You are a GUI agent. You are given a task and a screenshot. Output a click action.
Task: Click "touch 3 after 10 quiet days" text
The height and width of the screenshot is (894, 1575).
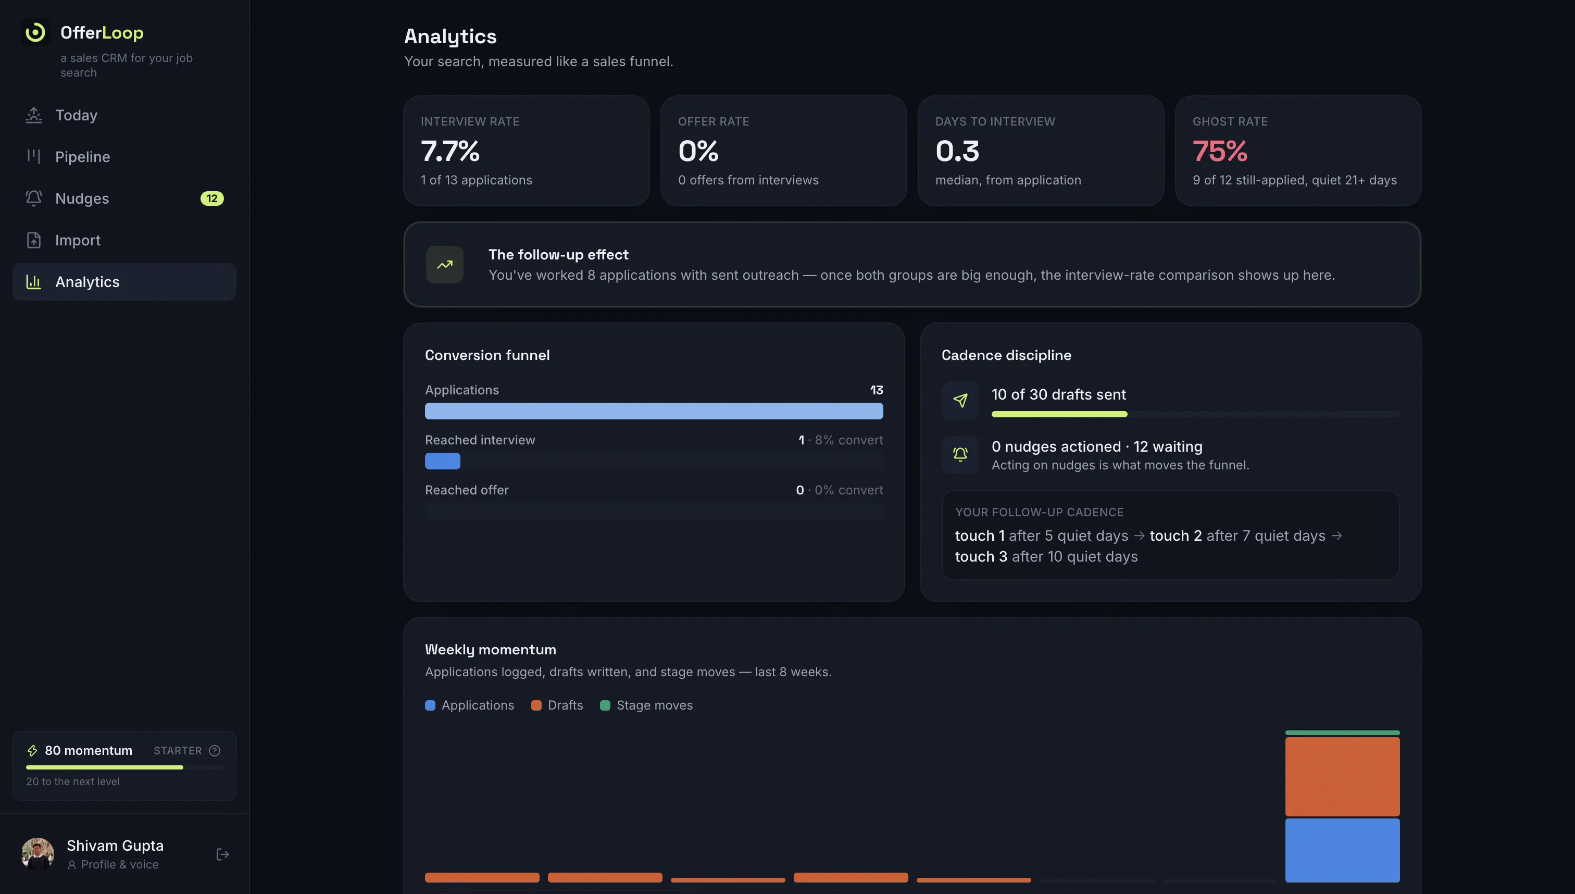[x=1046, y=556]
